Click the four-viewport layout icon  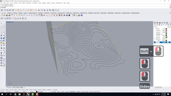42,15
